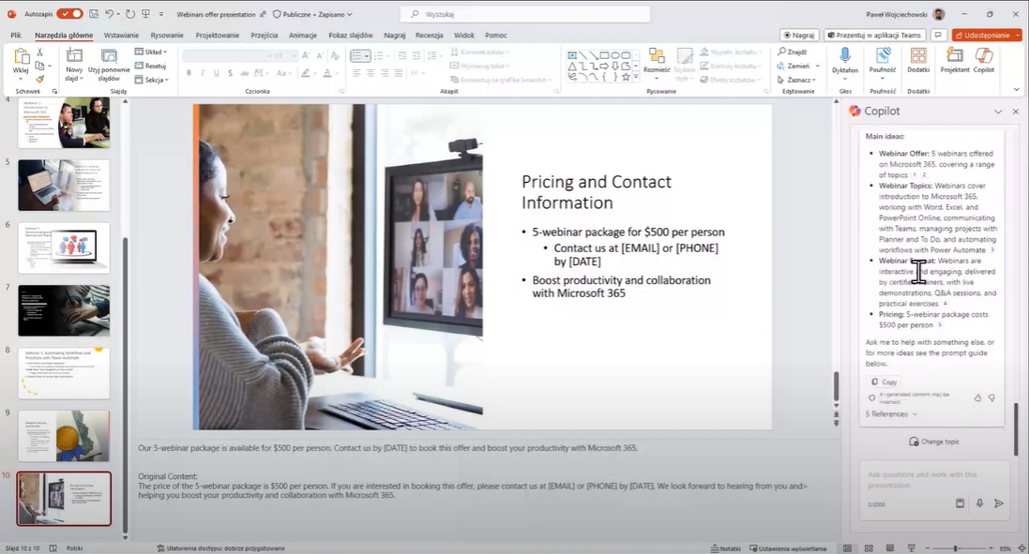Open the Publiczne Zapisano status dropdown
Screen dimensions: 1029x554
[312, 14]
